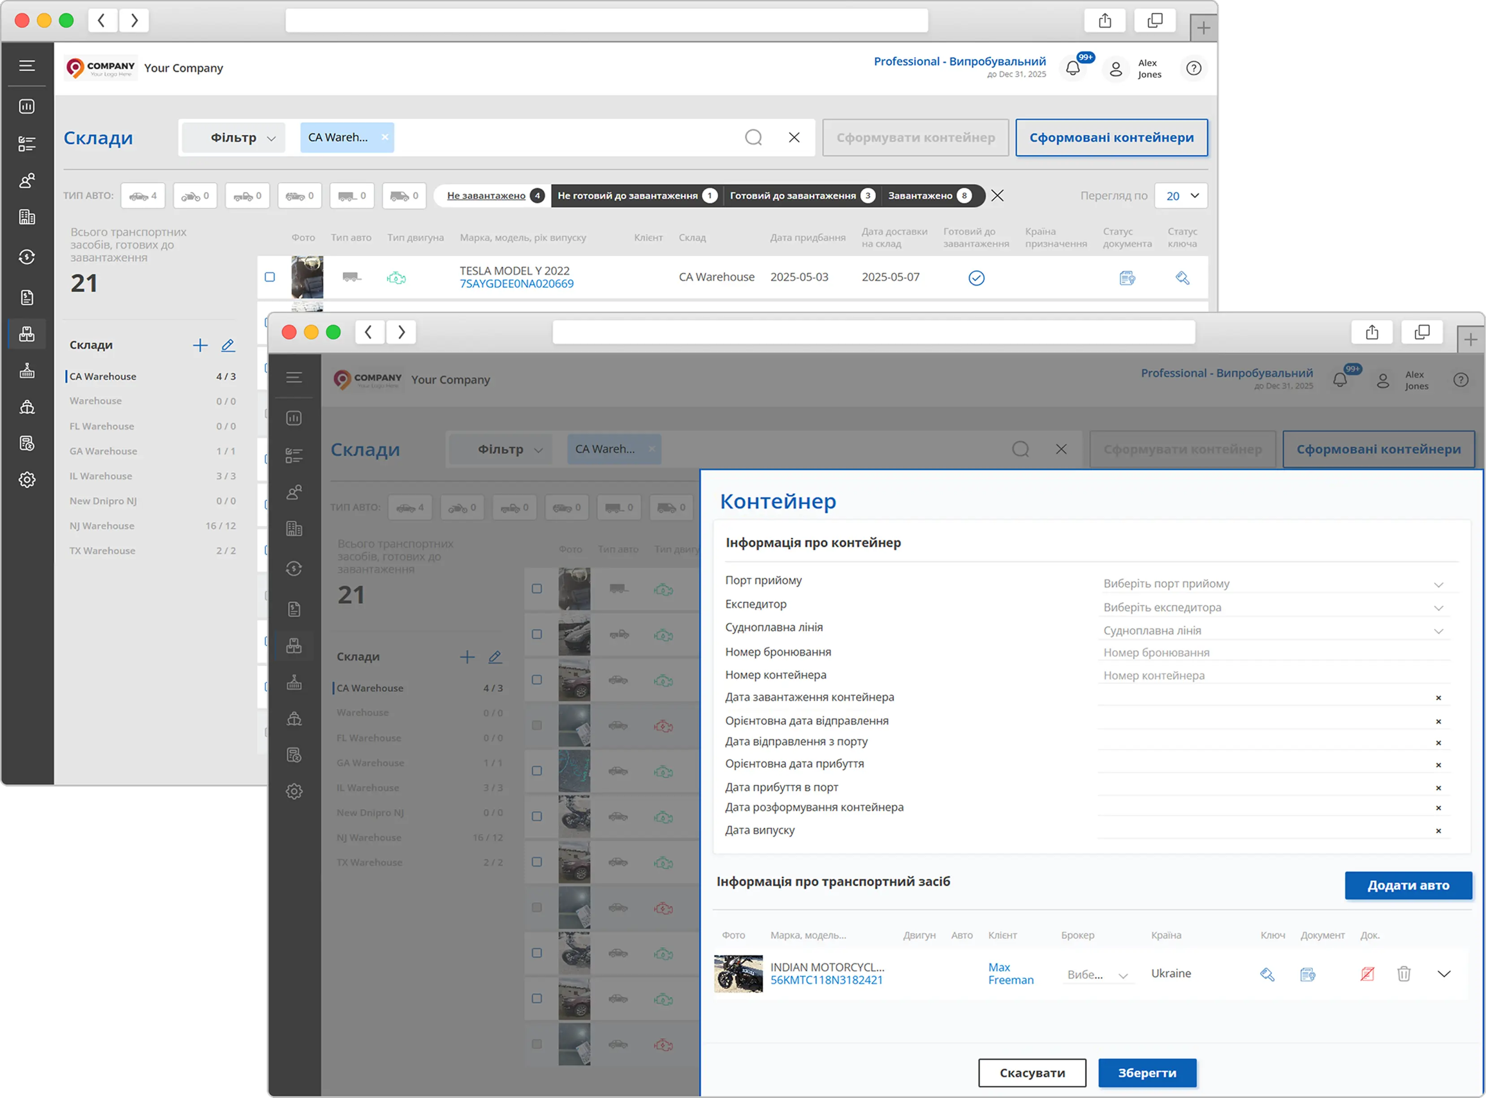Screen dimensions: 1486x1098
Task: Open dashboard chart icon in back window sidebar
Action: coord(27,106)
